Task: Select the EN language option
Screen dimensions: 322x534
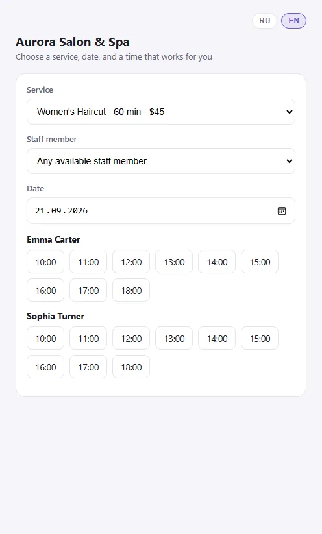Action: pos(293,20)
